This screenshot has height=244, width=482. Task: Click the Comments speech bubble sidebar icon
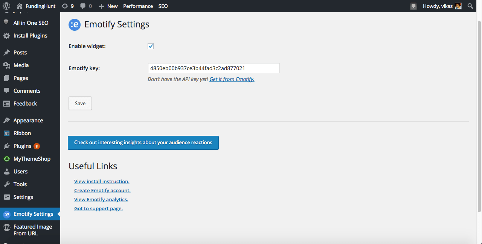coord(6,91)
